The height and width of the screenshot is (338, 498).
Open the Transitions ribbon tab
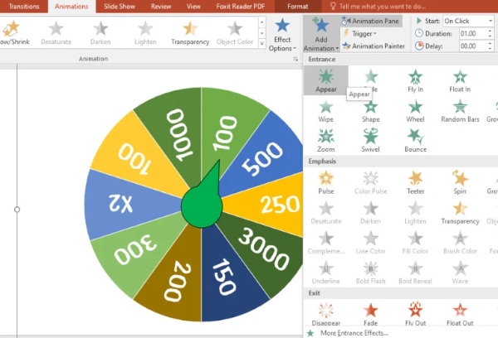click(x=24, y=7)
